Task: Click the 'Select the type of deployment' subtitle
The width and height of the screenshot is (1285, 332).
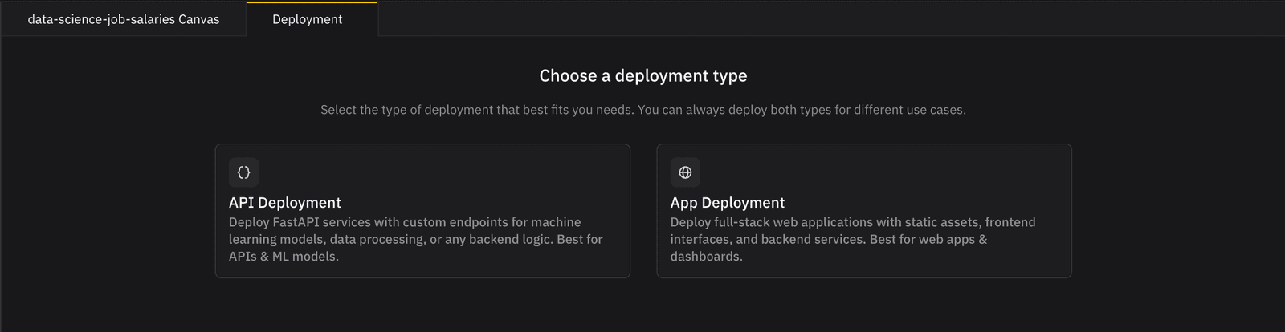Action: 477,110
